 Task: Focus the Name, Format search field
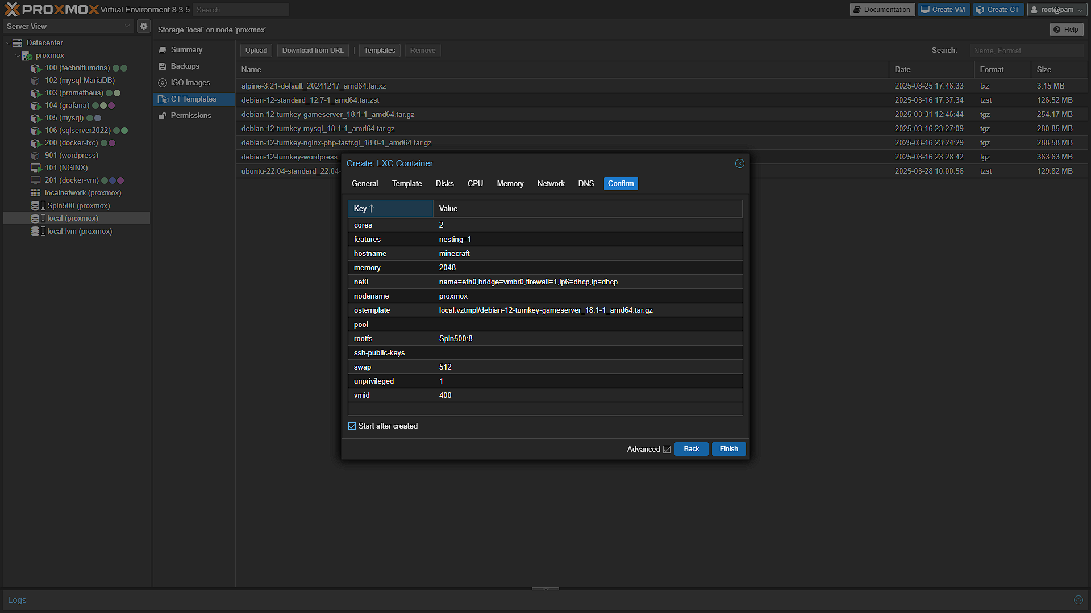1027,51
